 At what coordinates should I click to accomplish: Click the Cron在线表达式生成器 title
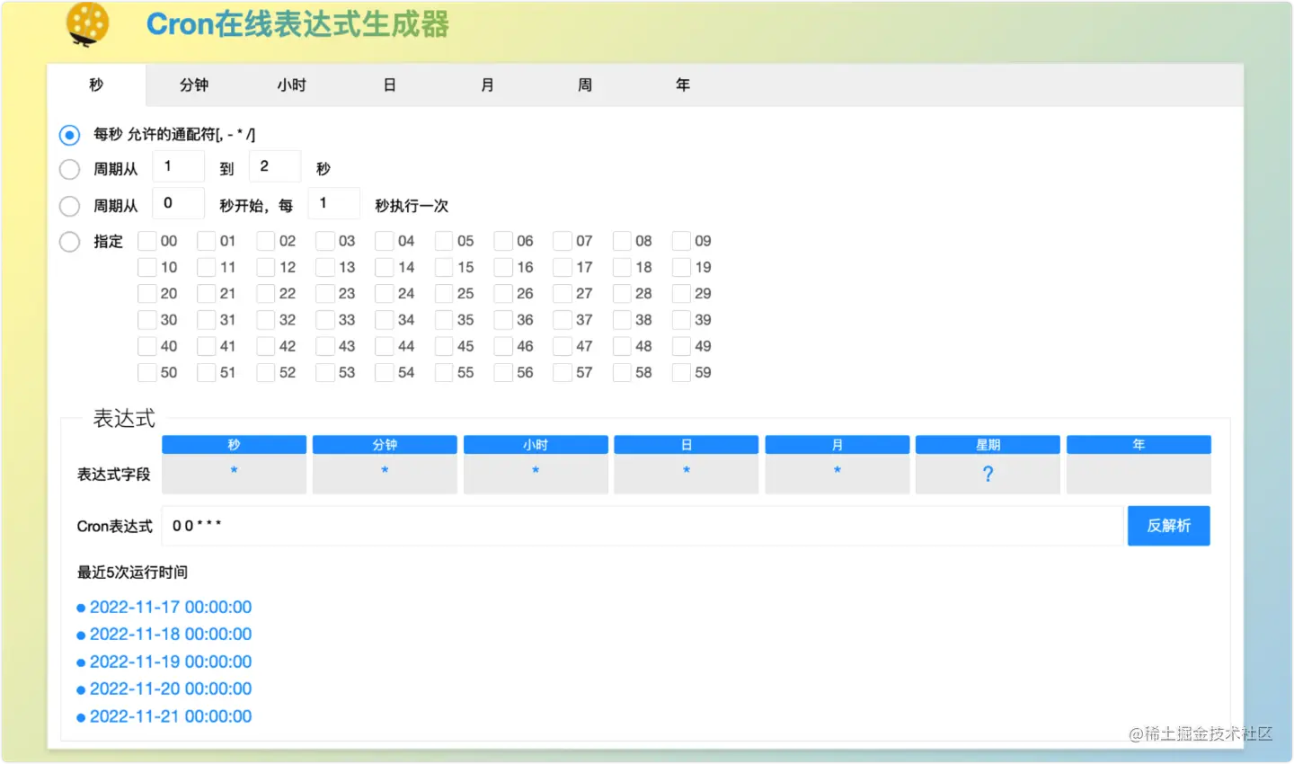(x=297, y=24)
